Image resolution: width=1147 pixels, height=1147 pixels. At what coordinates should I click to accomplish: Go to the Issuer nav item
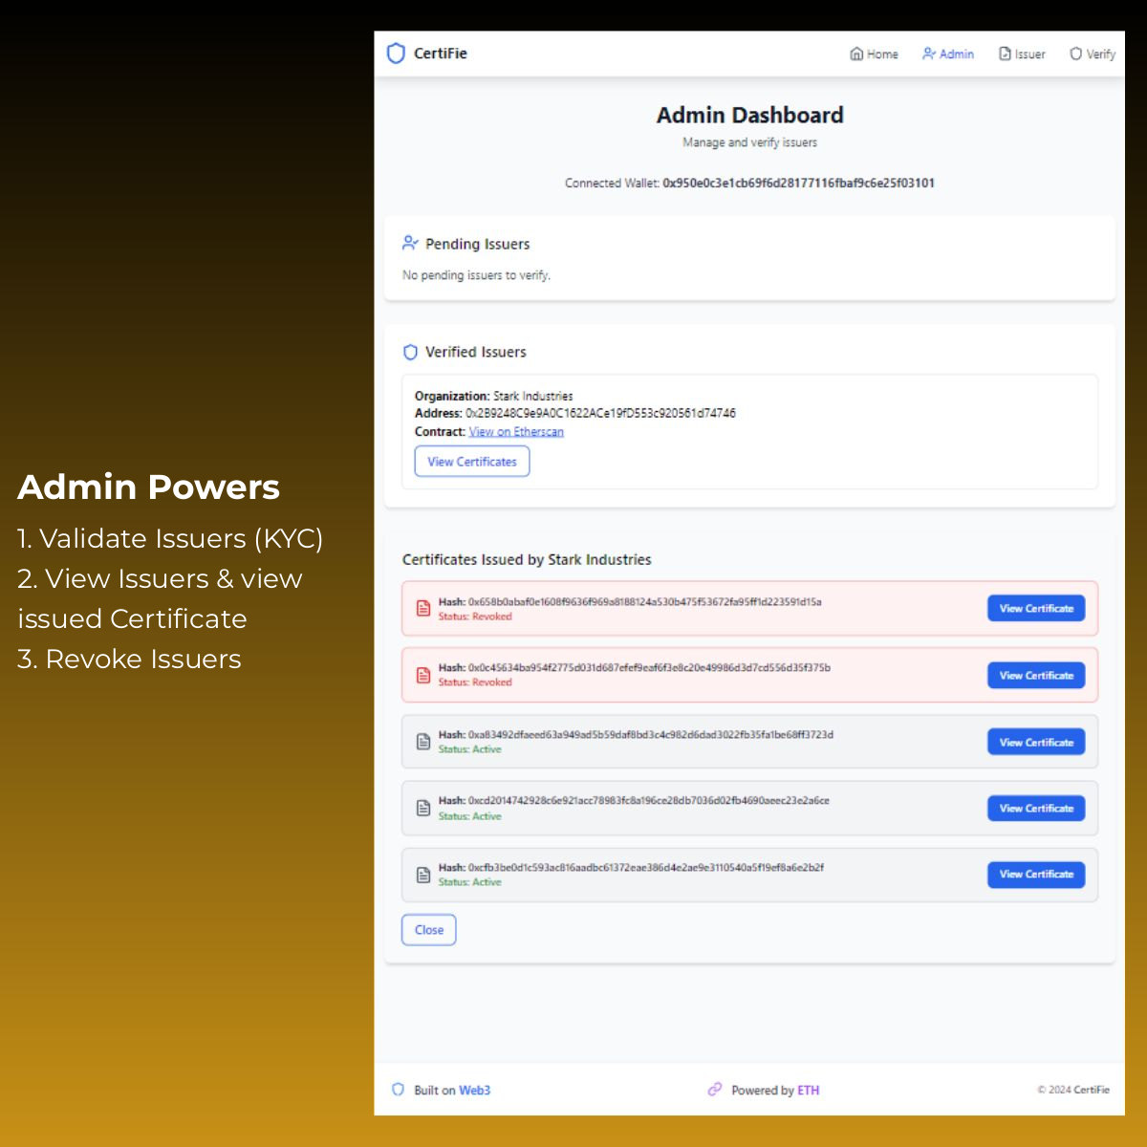[x=1022, y=54]
